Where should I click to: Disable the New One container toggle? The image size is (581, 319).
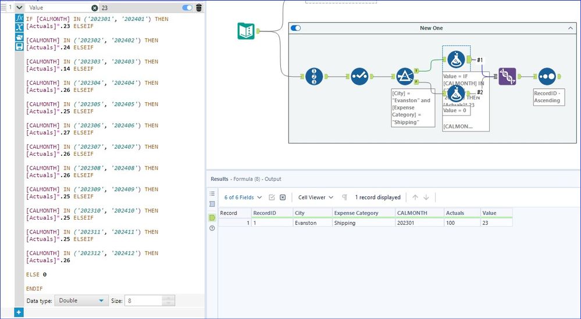tap(295, 28)
